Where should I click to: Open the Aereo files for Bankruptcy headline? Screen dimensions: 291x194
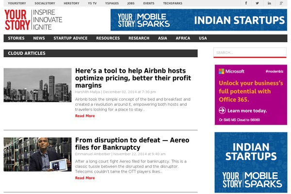[132, 144]
